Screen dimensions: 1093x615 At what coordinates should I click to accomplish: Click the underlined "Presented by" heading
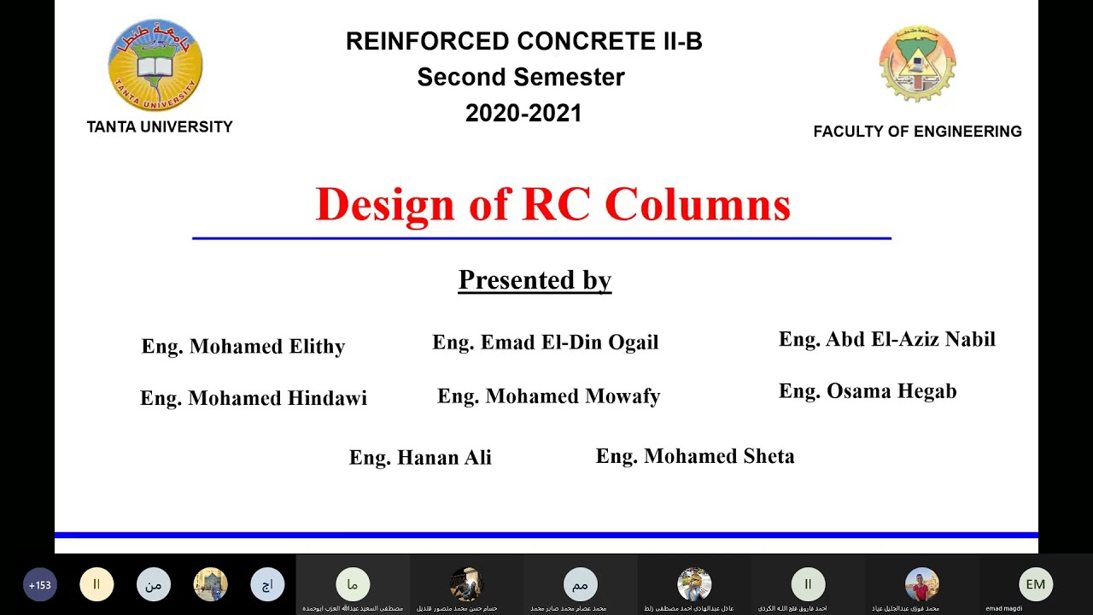(535, 280)
